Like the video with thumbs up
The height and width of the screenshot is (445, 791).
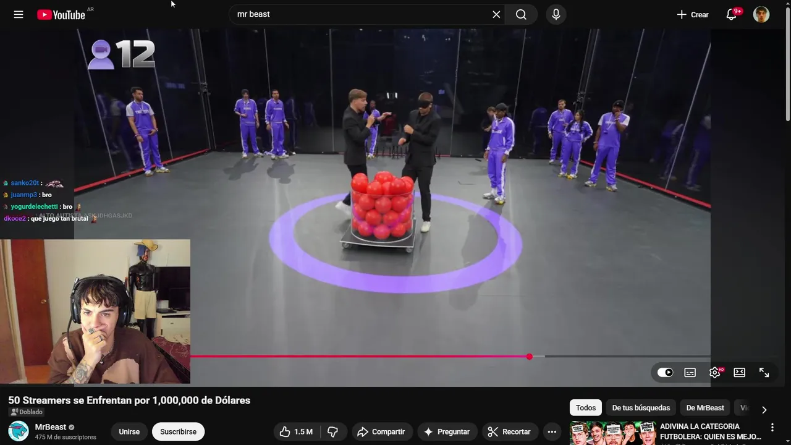[x=296, y=431]
